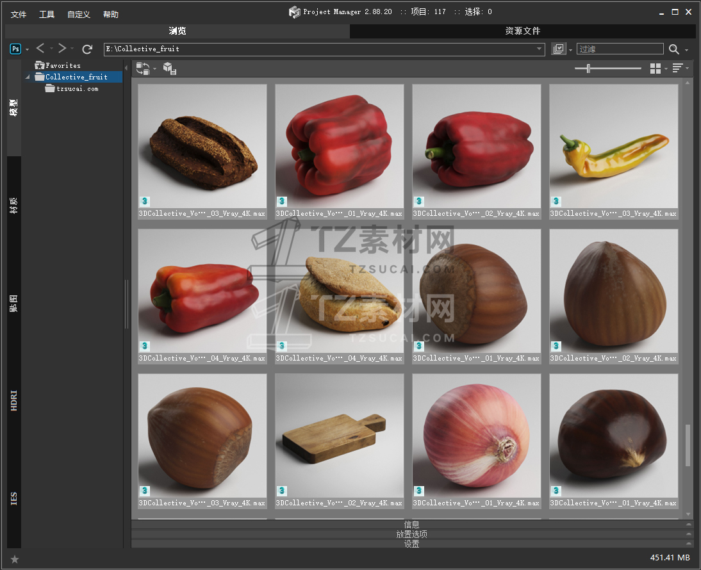Screen dimensions: 701x570
Task: Adjust the thumbnail size slider
Action: pos(588,69)
